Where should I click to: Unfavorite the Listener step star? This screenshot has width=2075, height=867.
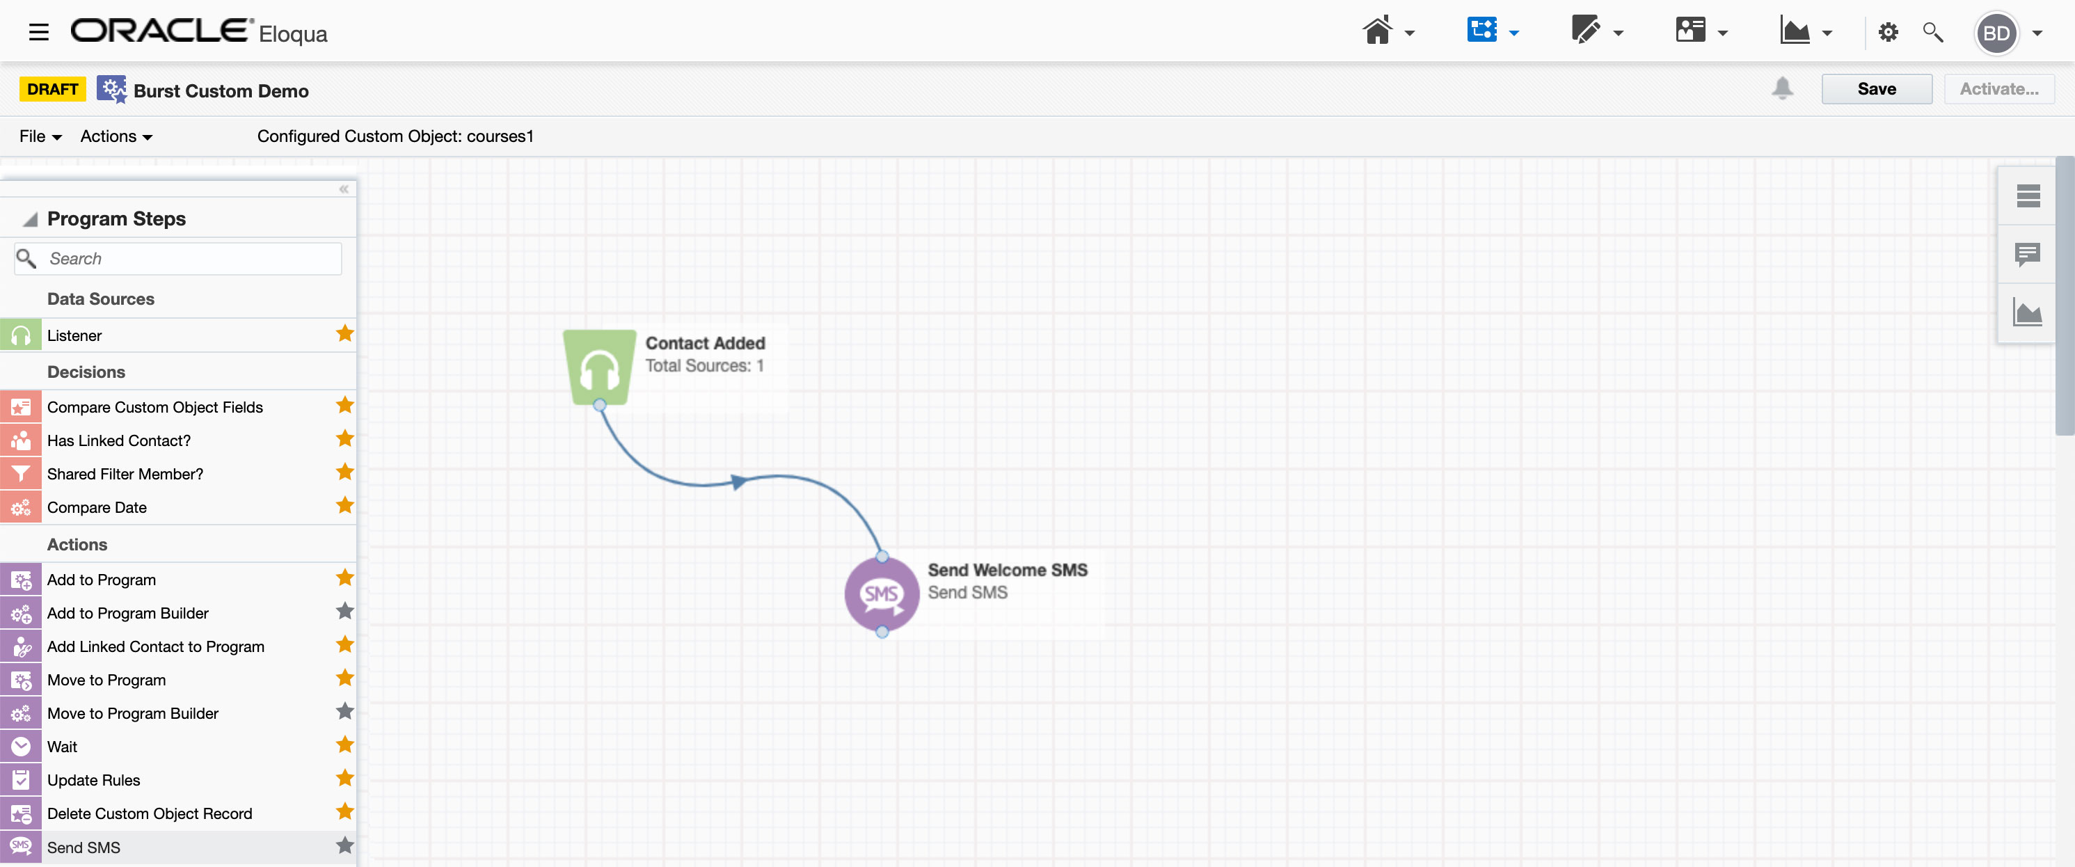tap(344, 333)
